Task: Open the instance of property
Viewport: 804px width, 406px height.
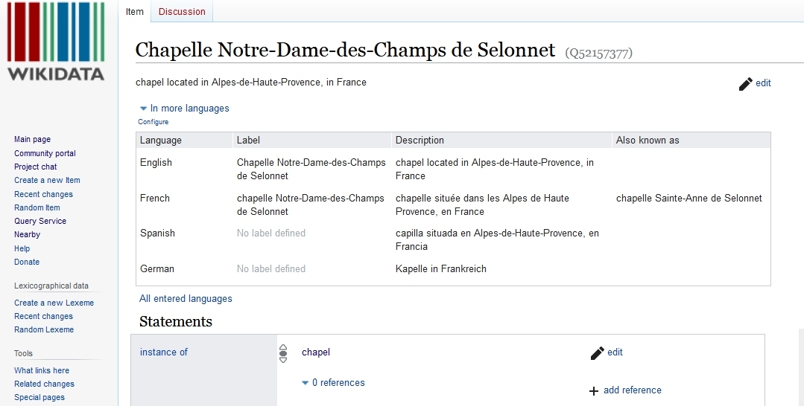Action: (x=164, y=352)
